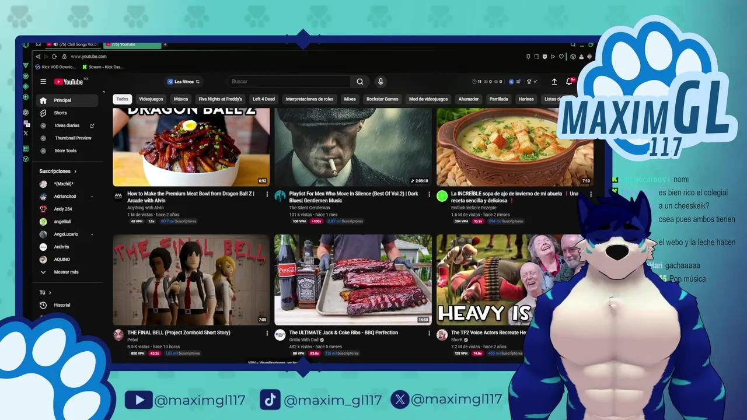
Task: Expand Suscripciones section chevron
Action: point(75,171)
